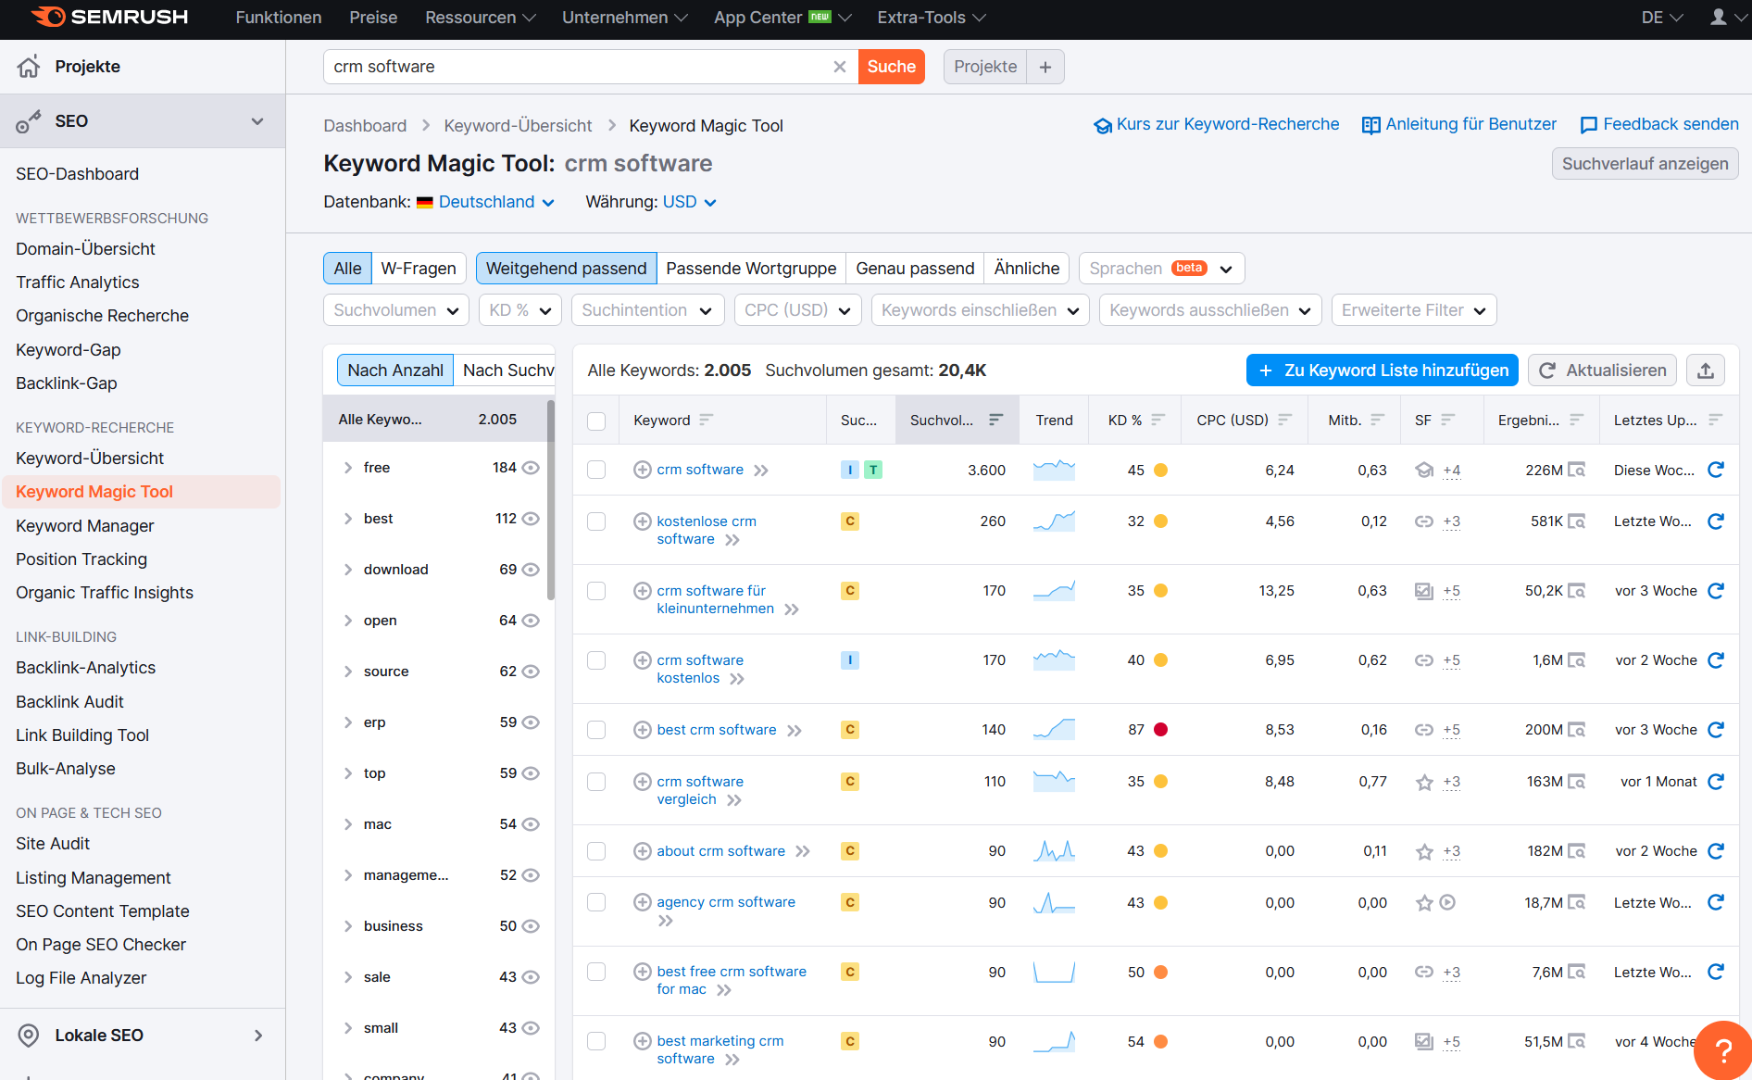Click the red KD dot for best crm software

[x=1160, y=730]
